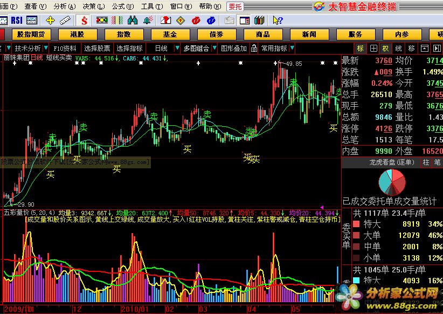This screenshot has height=314, width=443.
Task: Click the 大单 red legend swatch
Action: tap(357, 235)
